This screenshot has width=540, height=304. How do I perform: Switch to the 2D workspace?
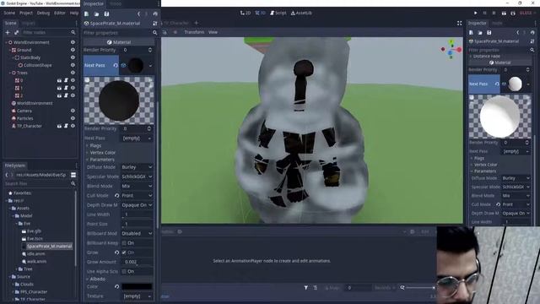coord(246,13)
